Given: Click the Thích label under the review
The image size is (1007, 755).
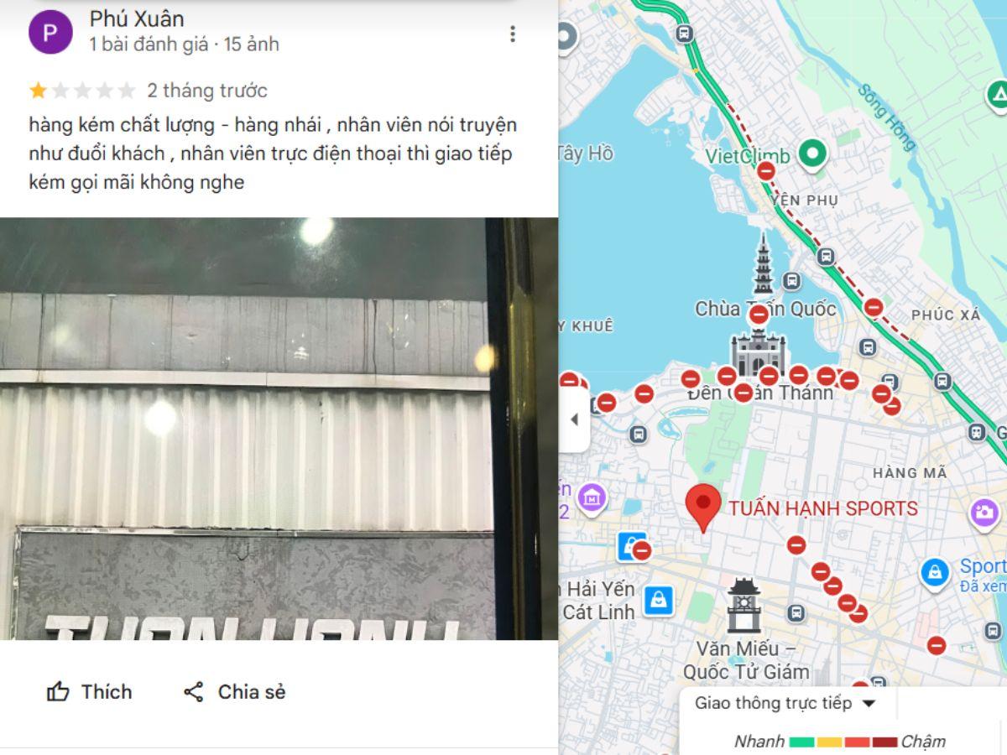Looking at the screenshot, I should 107,692.
